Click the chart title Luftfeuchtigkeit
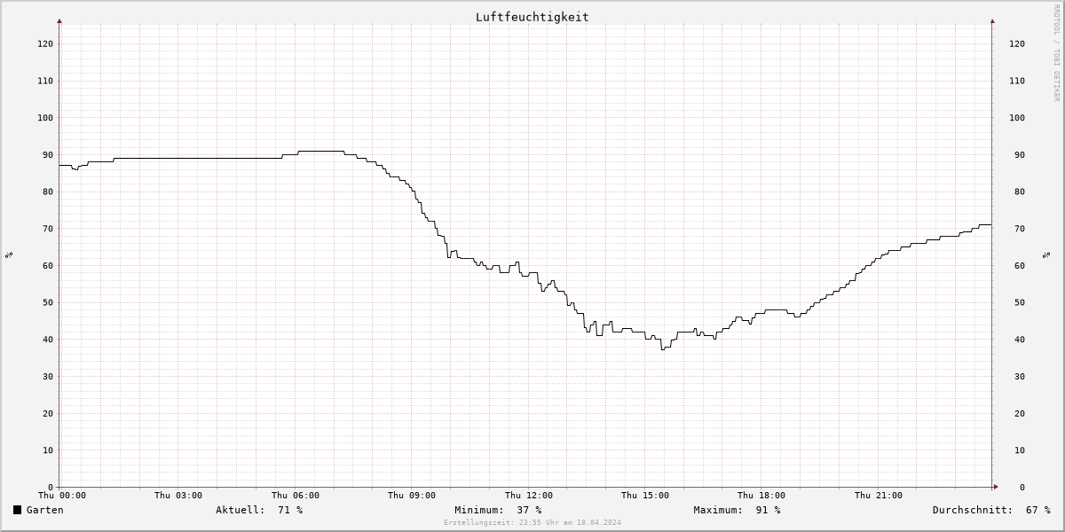 tap(532, 17)
